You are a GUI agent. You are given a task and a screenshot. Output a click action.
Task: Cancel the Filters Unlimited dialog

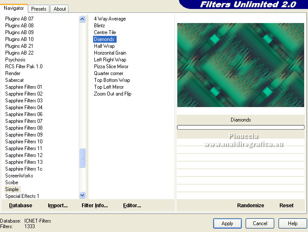pyautogui.click(x=260, y=223)
